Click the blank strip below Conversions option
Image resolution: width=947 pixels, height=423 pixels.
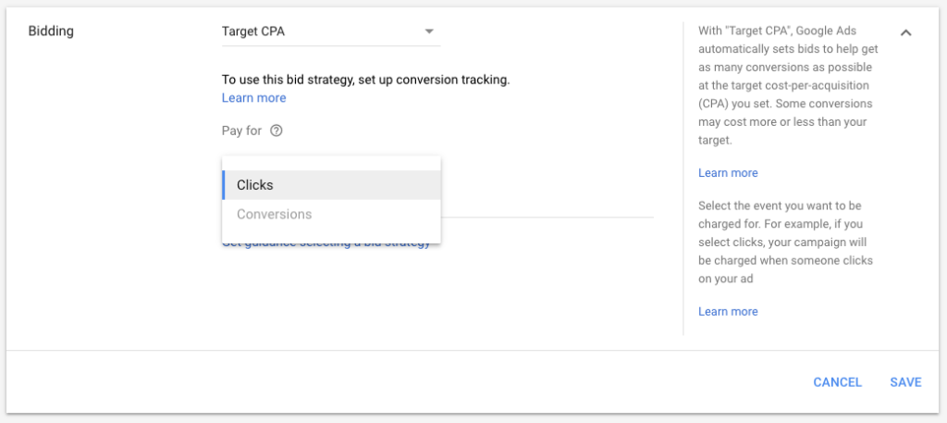tap(332, 236)
